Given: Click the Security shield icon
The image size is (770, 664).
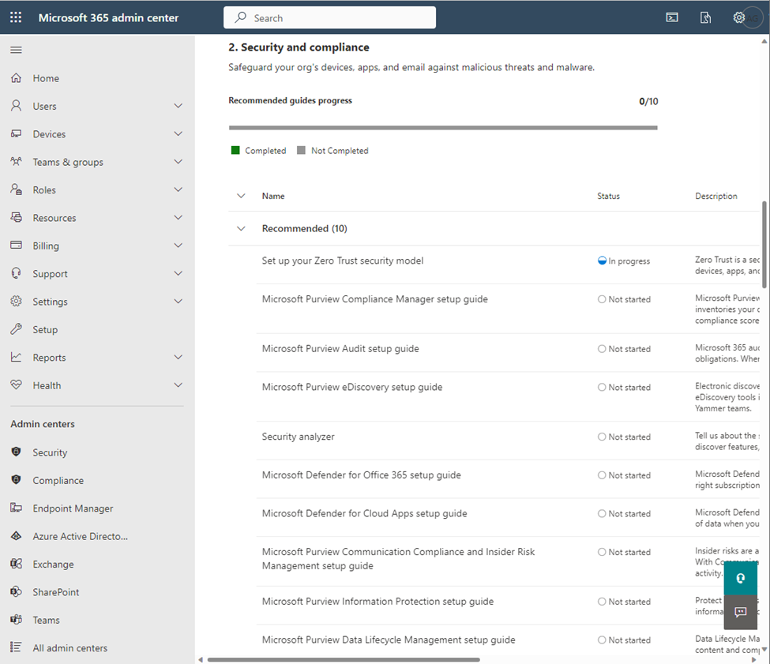Looking at the screenshot, I should (17, 452).
